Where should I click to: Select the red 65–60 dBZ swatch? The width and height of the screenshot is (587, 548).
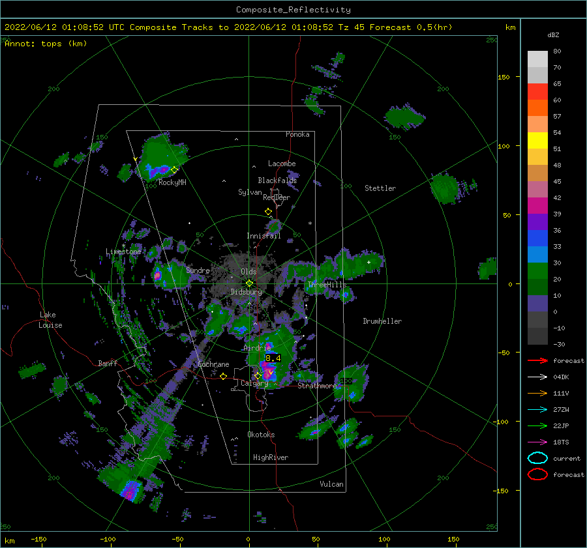click(x=537, y=92)
